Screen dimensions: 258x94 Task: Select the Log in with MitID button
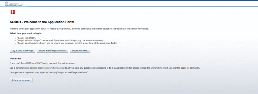click(80, 51)
